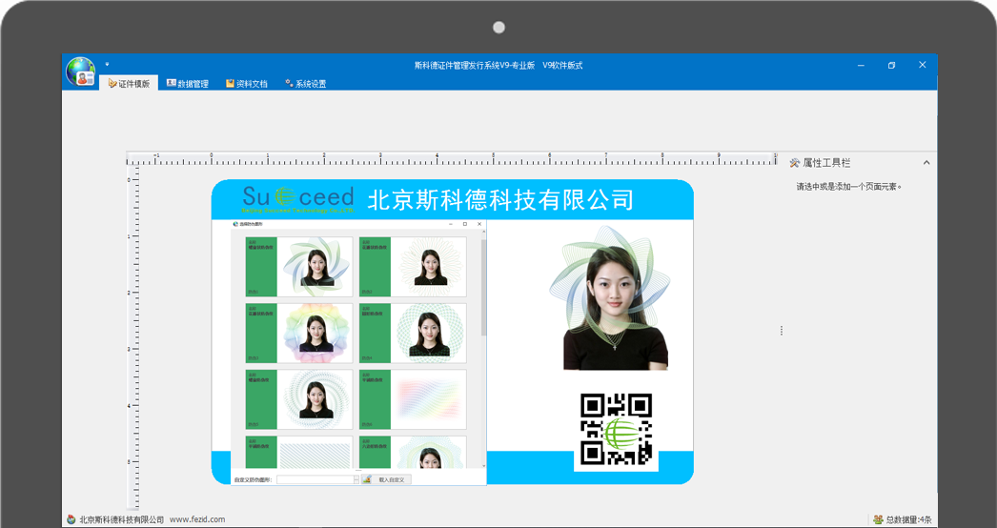Image resolution: width=997 pixels, height=528 pixels.
Task: Open the 系统设置 tab
Action: 305,83
